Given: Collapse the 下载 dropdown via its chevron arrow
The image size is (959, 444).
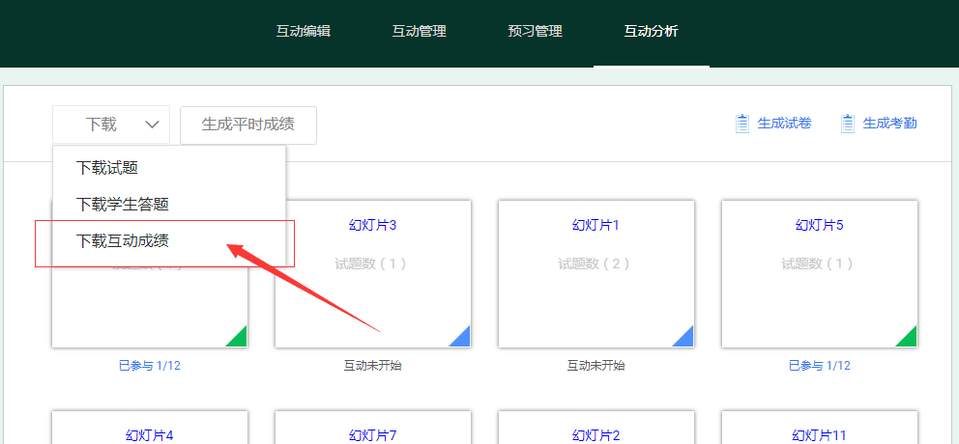Looking at the screenshot, I should (152, 125).
